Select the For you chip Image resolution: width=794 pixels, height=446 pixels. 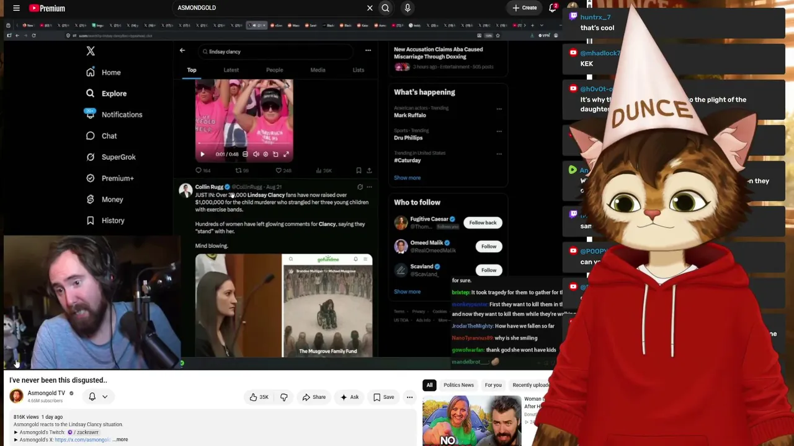493,385
